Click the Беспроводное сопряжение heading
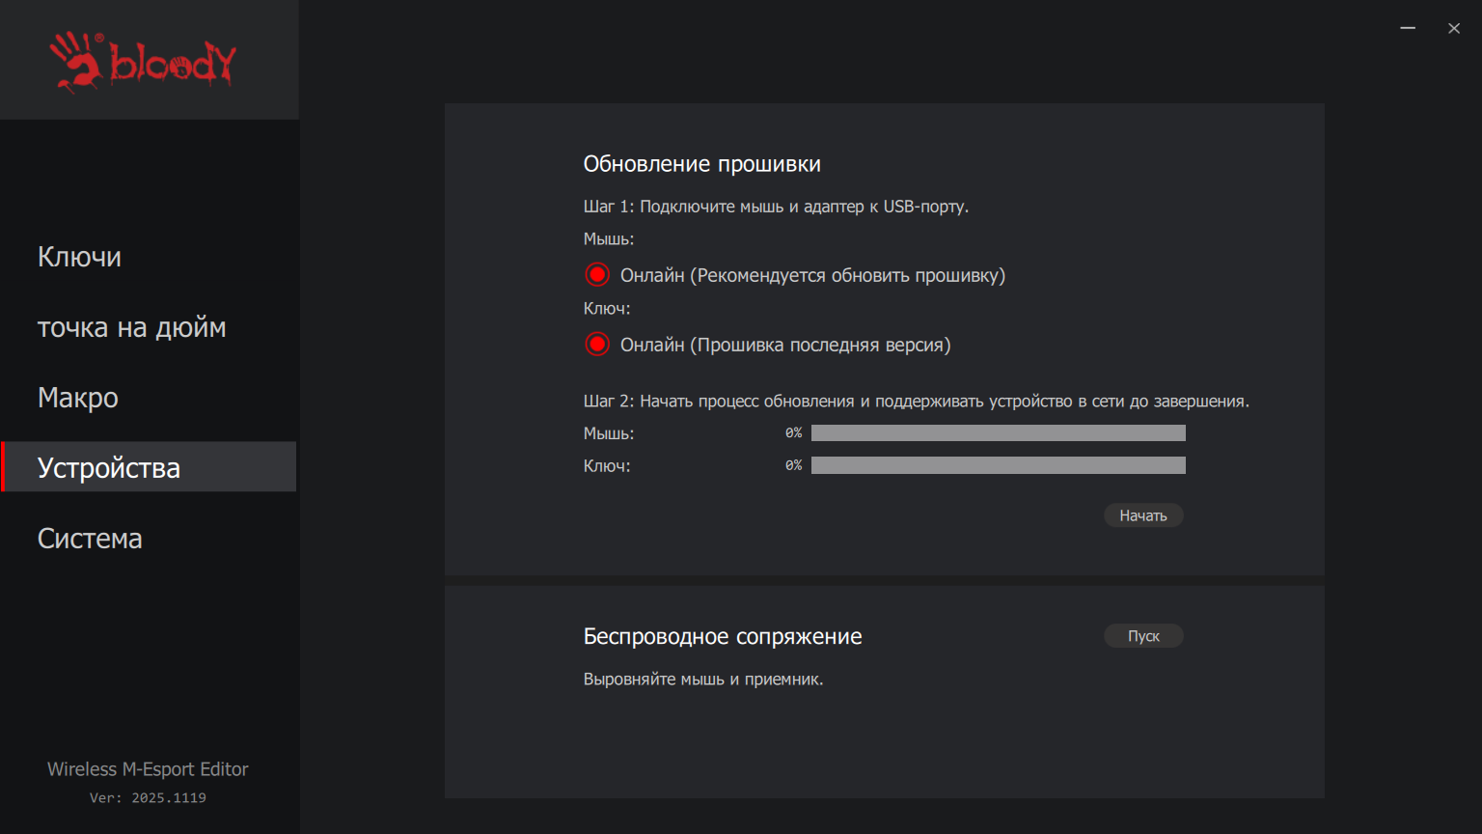 722,637
